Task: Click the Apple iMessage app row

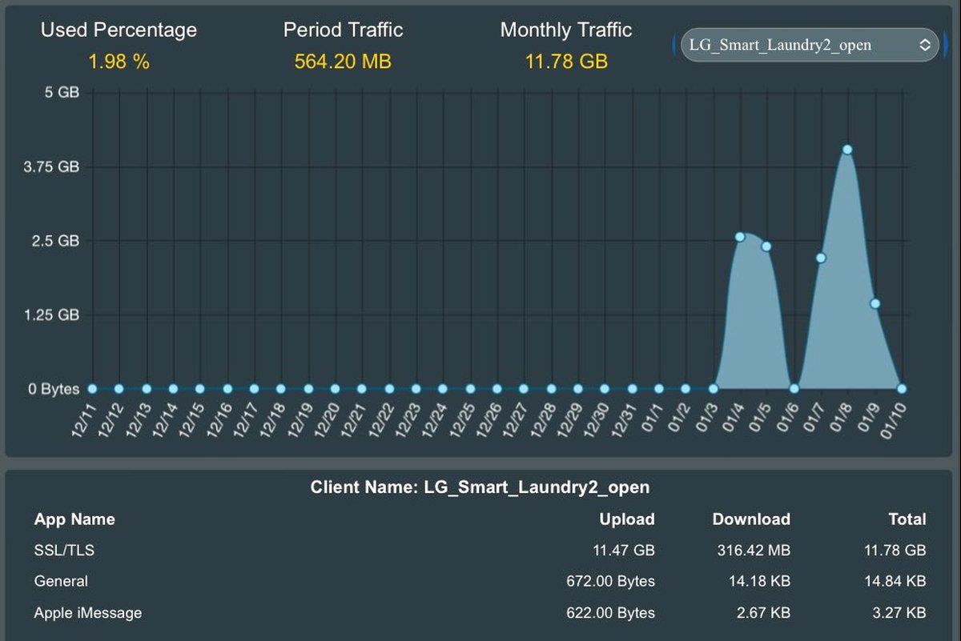Action: tap(479, 613)
